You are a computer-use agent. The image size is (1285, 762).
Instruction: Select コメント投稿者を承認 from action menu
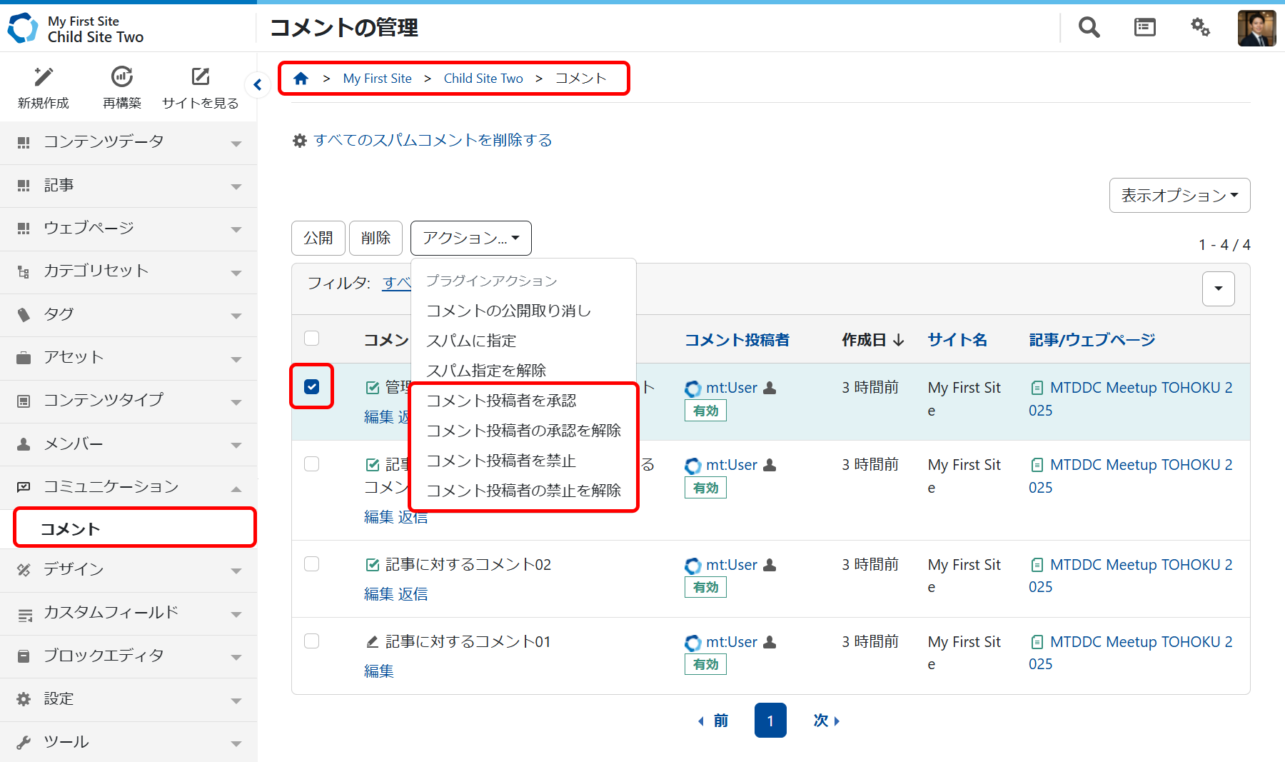tap(501, 401)
